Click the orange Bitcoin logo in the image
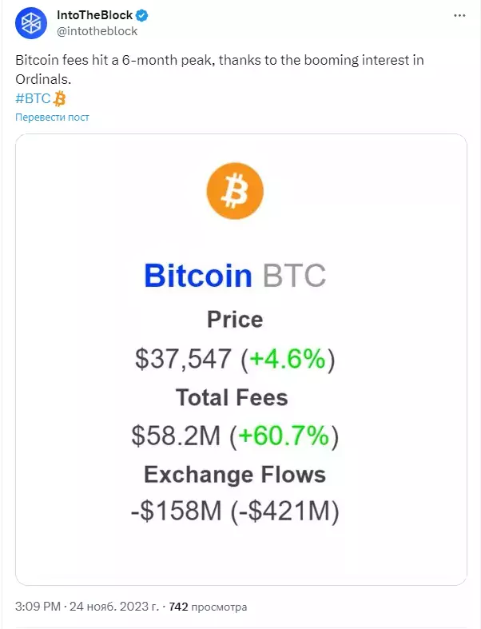 pos(235,191)
